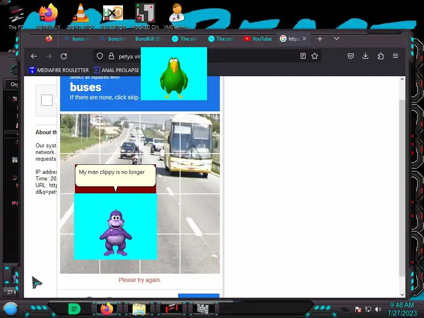Click the address bar showing petya vir

point(207,56)
